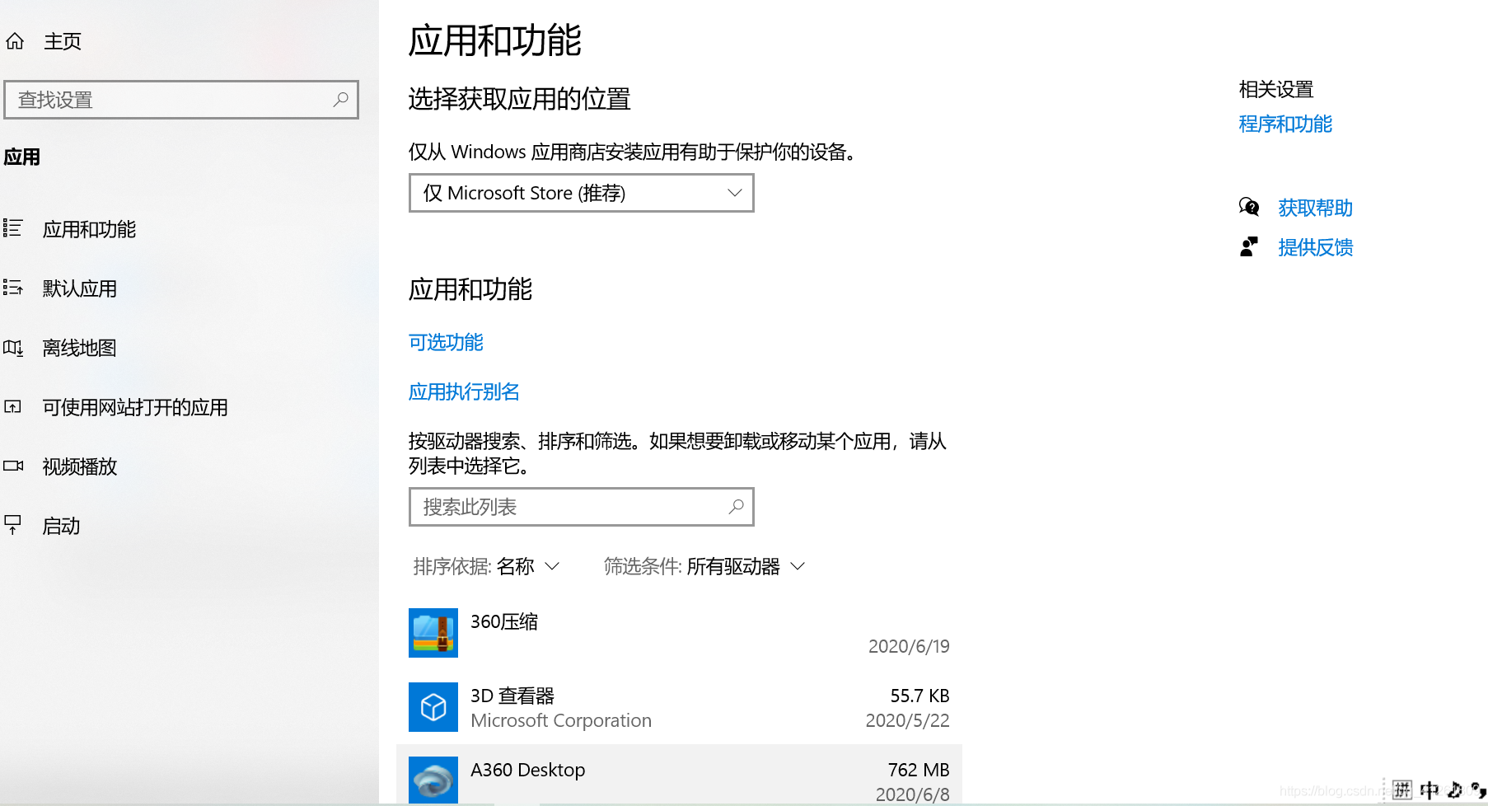
Task: Open the 可选功能 link
Action: (446, 342)
